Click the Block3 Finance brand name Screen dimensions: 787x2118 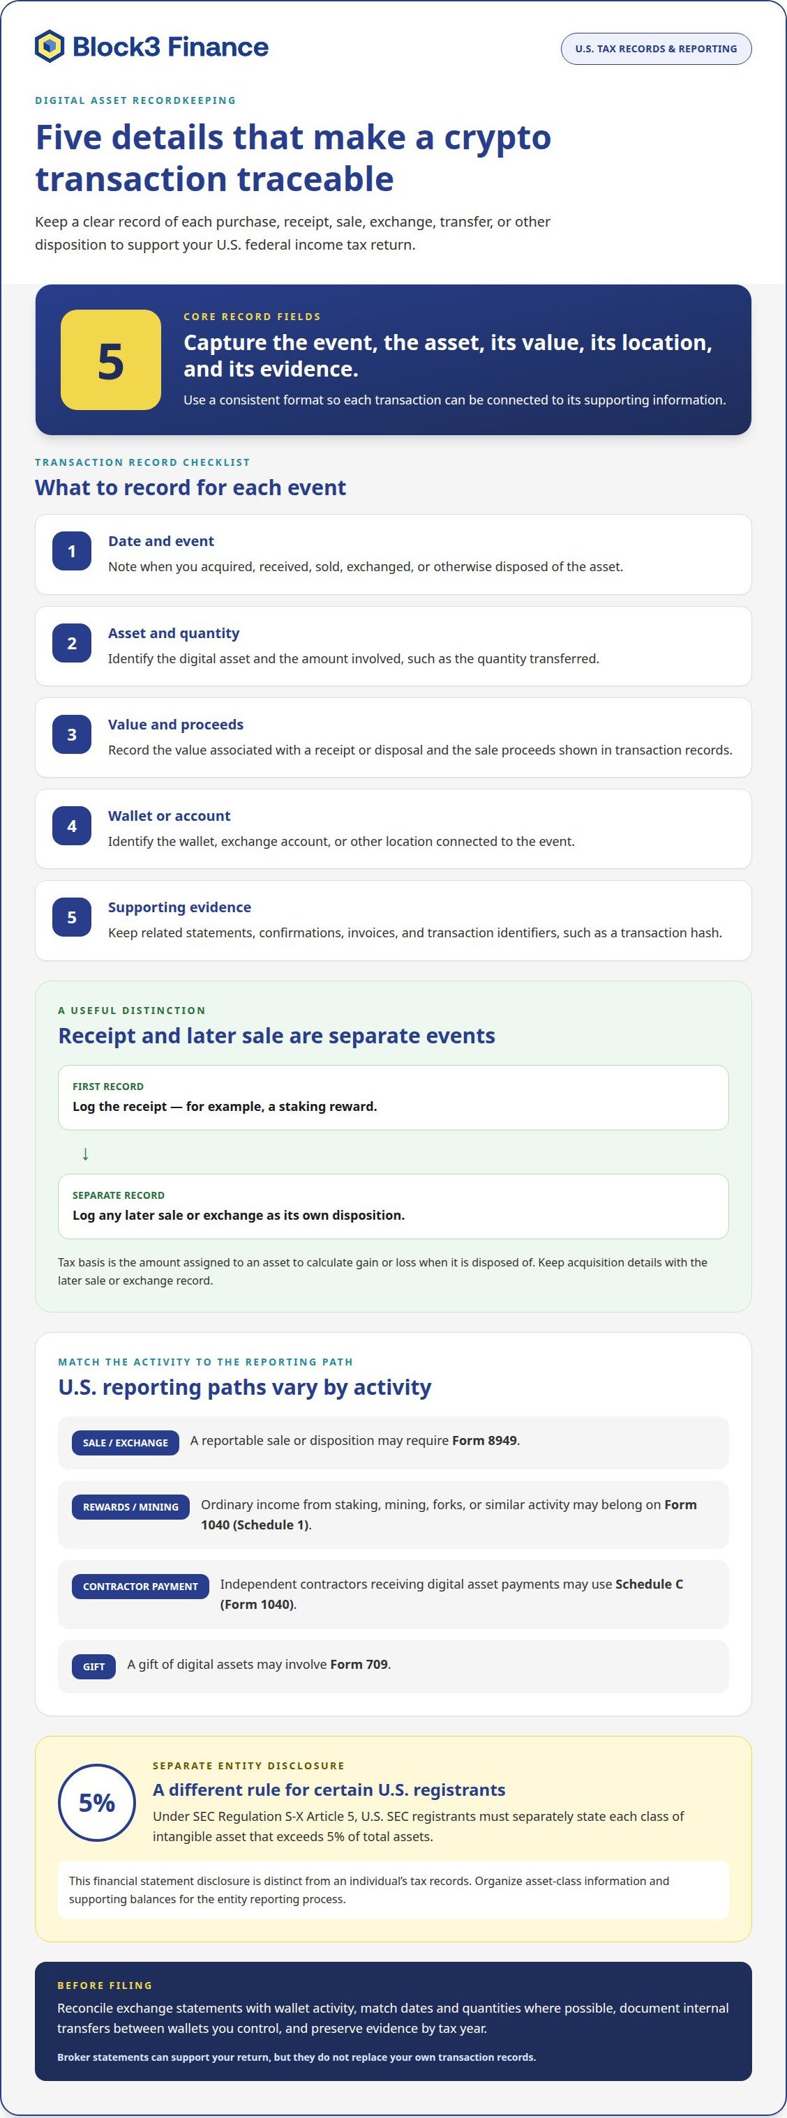[x=170, y=47]
